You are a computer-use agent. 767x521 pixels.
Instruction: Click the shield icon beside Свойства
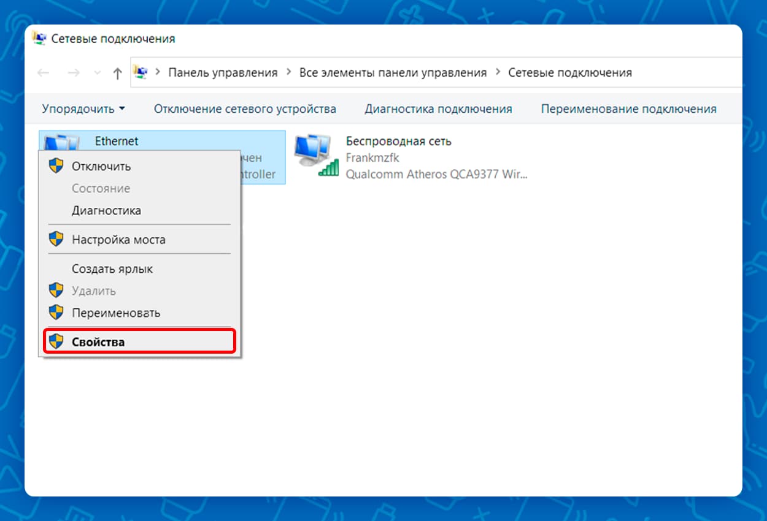click(56, 342)
